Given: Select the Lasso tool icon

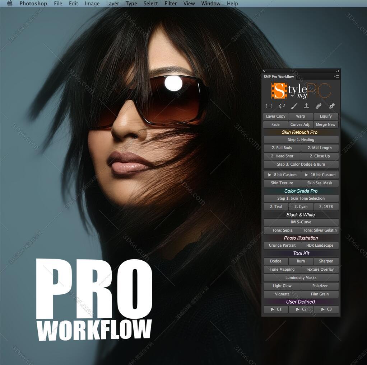Looking at the screenshot, I should (282, 106).
